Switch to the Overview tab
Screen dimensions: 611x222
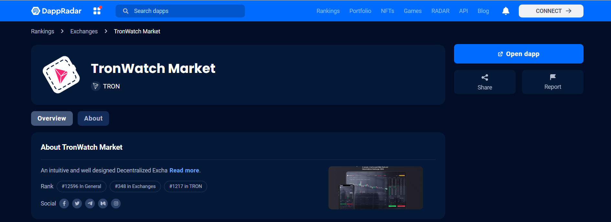(52, 119)
